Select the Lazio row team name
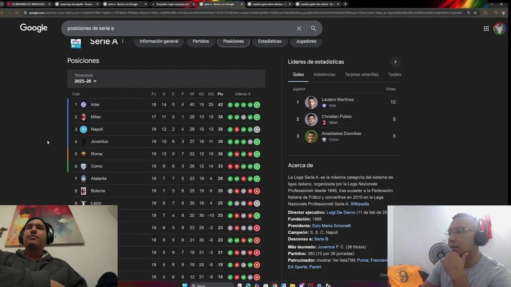 [96, 203]
